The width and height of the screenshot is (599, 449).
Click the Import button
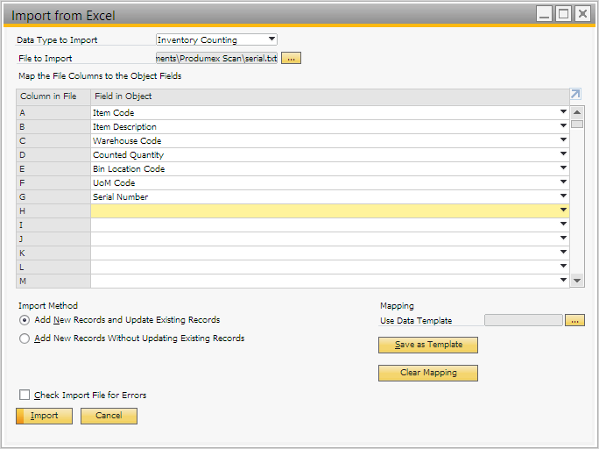(x=44, y=416)
